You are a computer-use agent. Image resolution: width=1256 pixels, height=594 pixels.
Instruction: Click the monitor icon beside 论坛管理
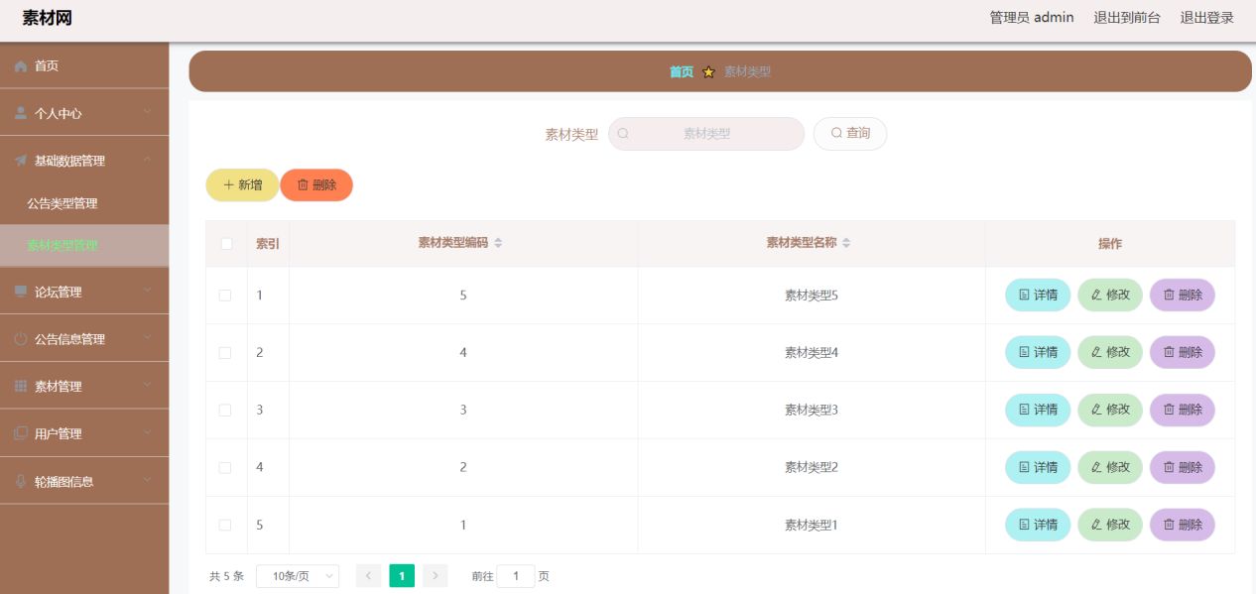tap(21, 292)
